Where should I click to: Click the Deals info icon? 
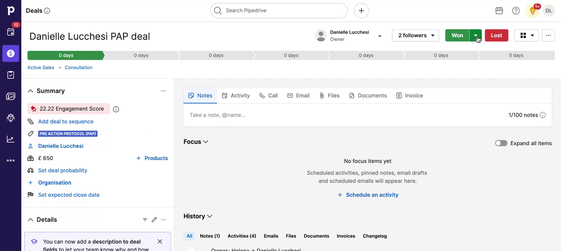coord(47,11)
